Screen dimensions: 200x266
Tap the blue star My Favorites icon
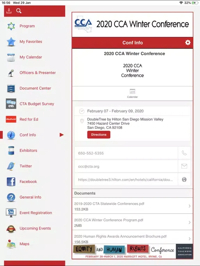click(11, 42)
